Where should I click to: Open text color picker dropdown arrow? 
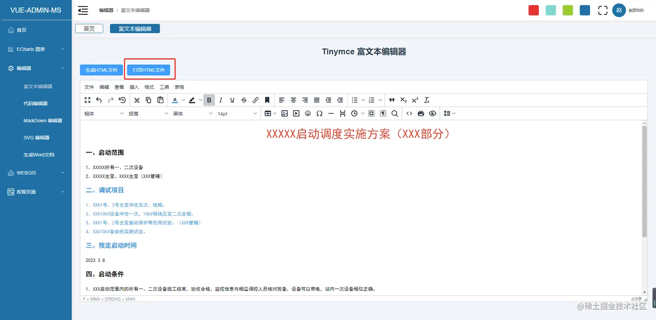point(184,100)
